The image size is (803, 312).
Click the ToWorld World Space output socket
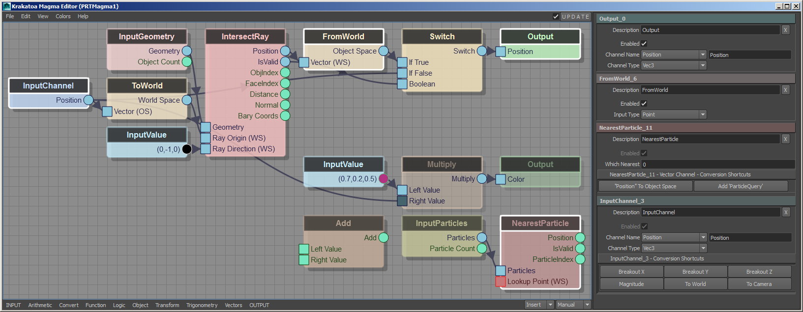pos(187,100)
